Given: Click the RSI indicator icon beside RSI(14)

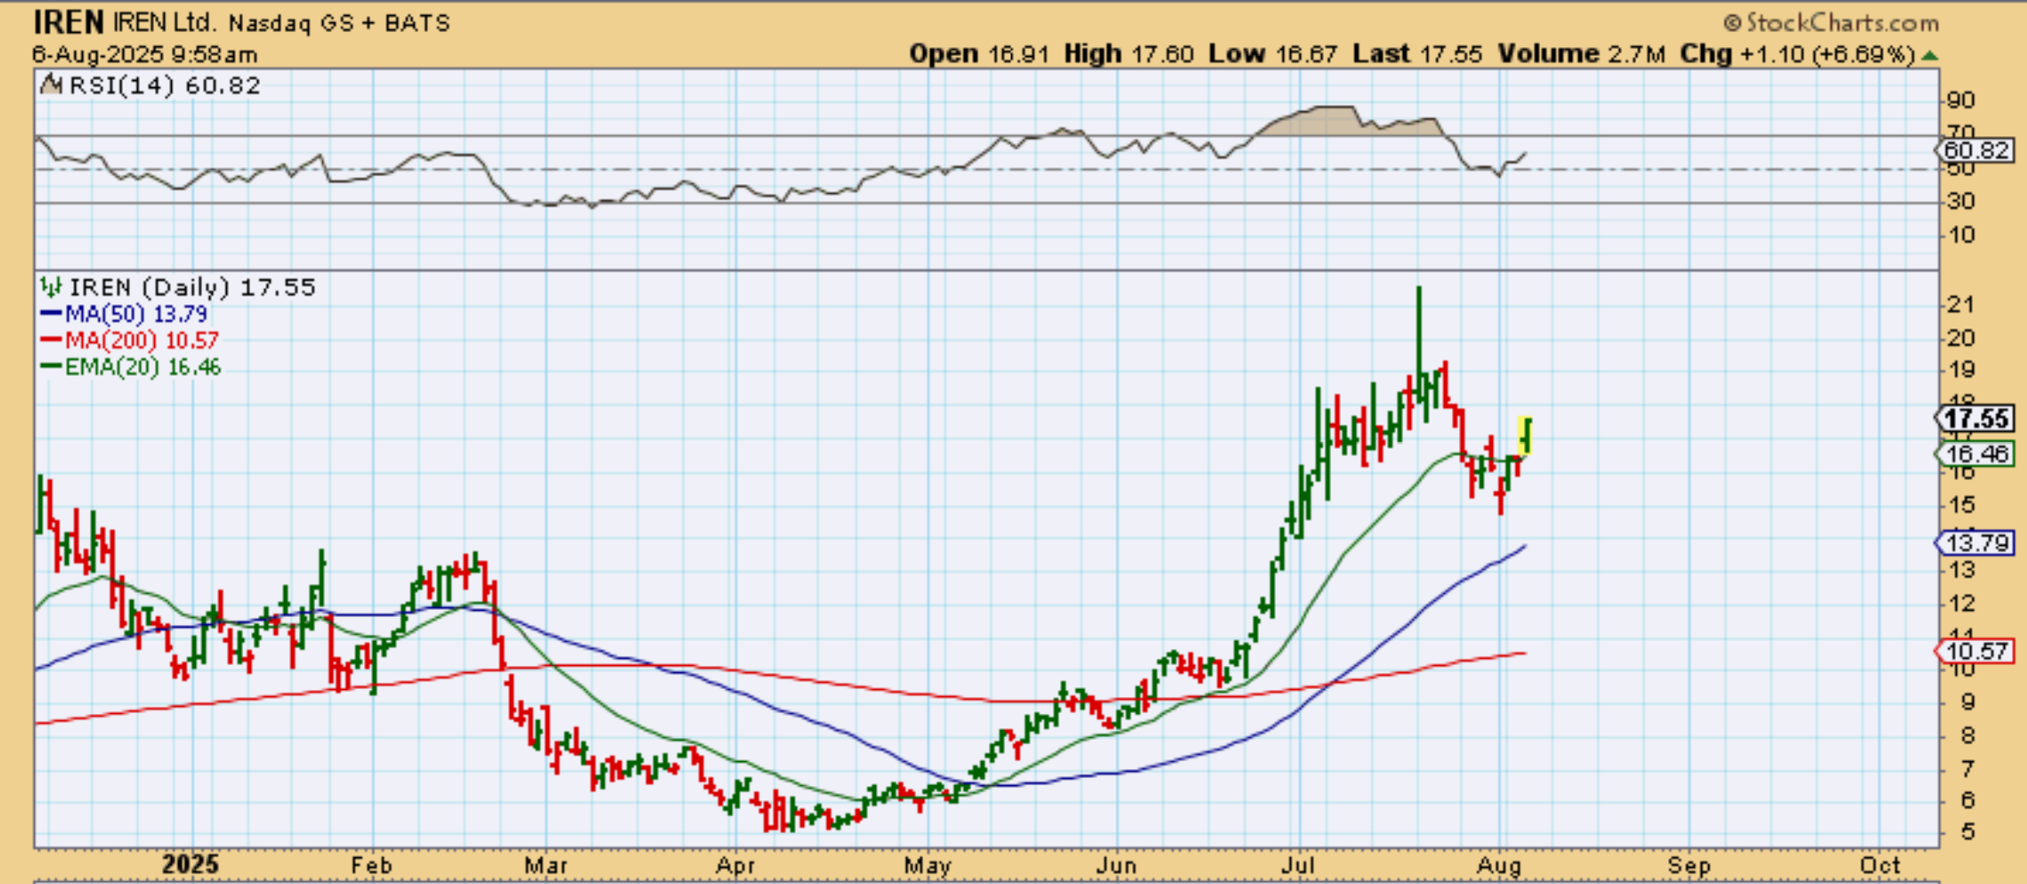Looking at the screenshot, I should point(52,85).
